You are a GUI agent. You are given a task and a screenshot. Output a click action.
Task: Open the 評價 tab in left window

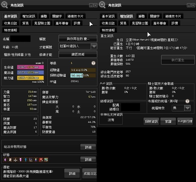[77, 23]
